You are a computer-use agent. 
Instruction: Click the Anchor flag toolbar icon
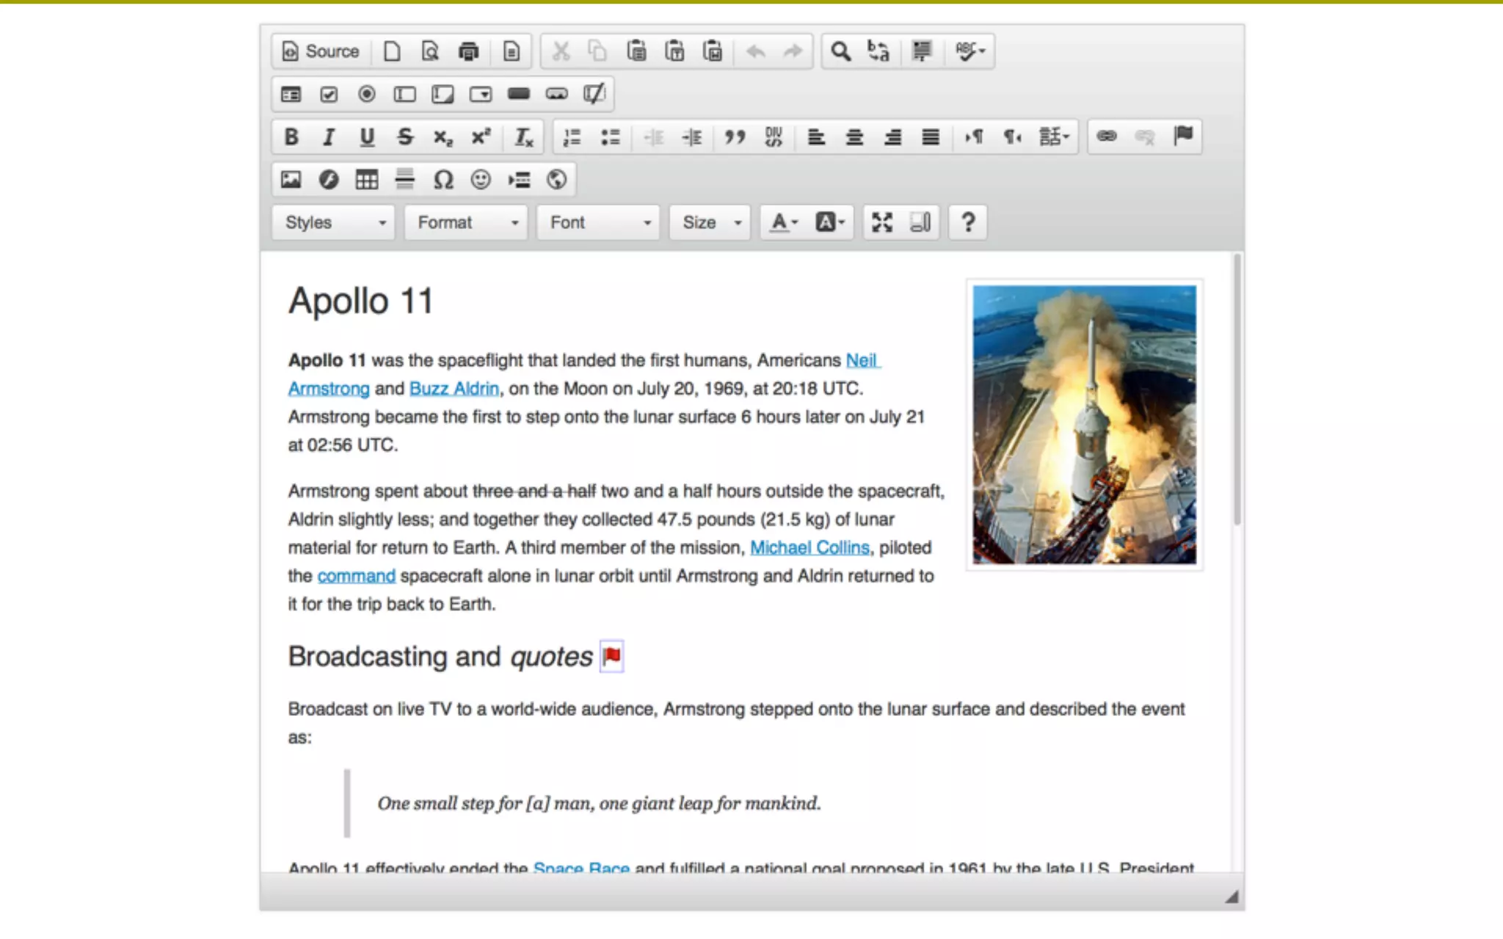1182,136
